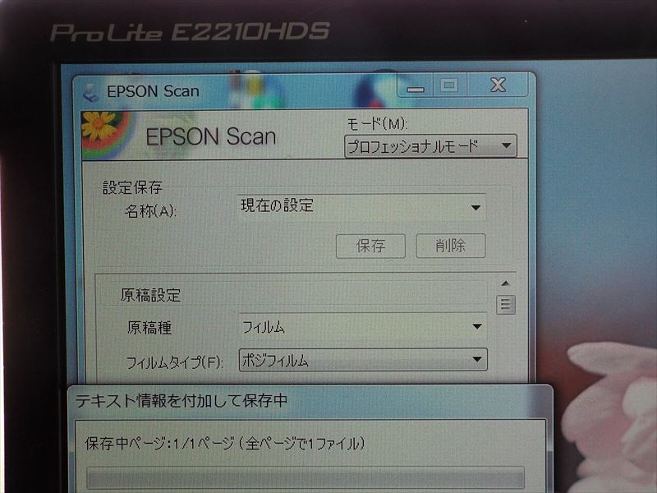Click the 原稿設定 section header
The image size is (657, 493).
(151, 296)
